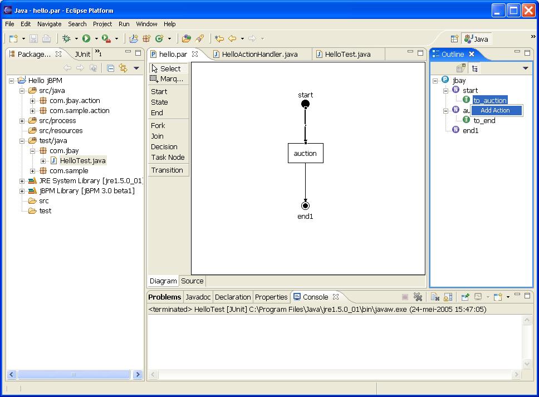Click the New Java Project icon
Screen dimensions: 539x397
134,38
